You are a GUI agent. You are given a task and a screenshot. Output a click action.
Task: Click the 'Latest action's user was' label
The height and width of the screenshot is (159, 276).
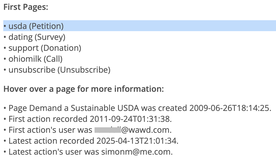(54, 152)
